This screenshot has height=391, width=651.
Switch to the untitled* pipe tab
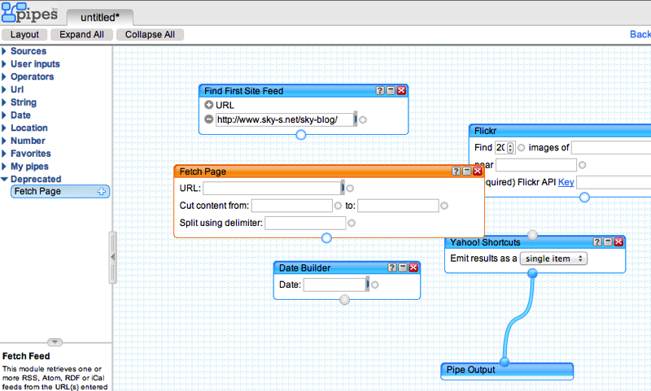[x=100, y=17]
